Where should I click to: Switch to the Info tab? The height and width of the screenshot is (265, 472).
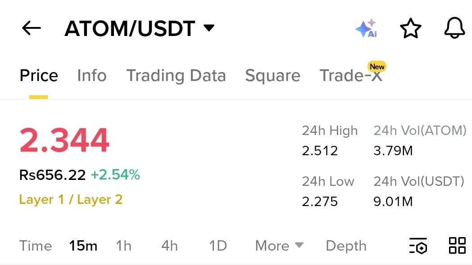tap(92, 75)
